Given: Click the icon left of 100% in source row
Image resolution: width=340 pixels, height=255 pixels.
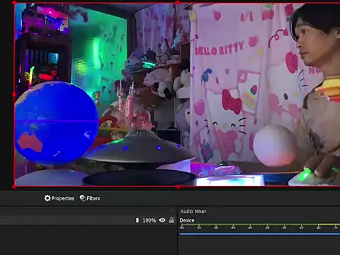Looking at the screenshot, I should (137, 220).
